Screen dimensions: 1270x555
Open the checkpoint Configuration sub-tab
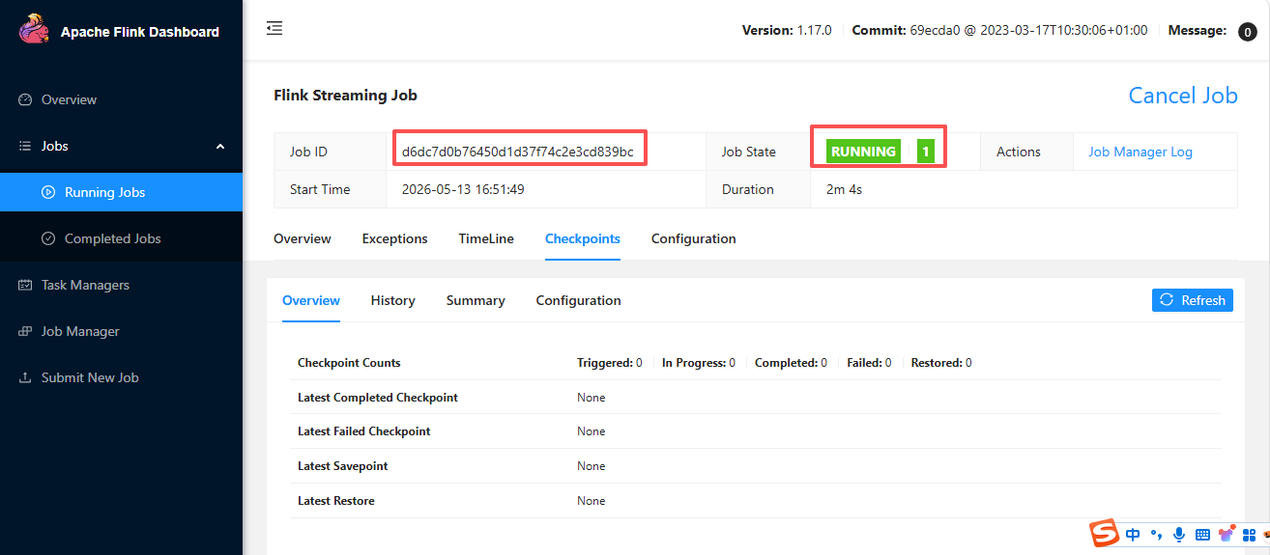579,300
